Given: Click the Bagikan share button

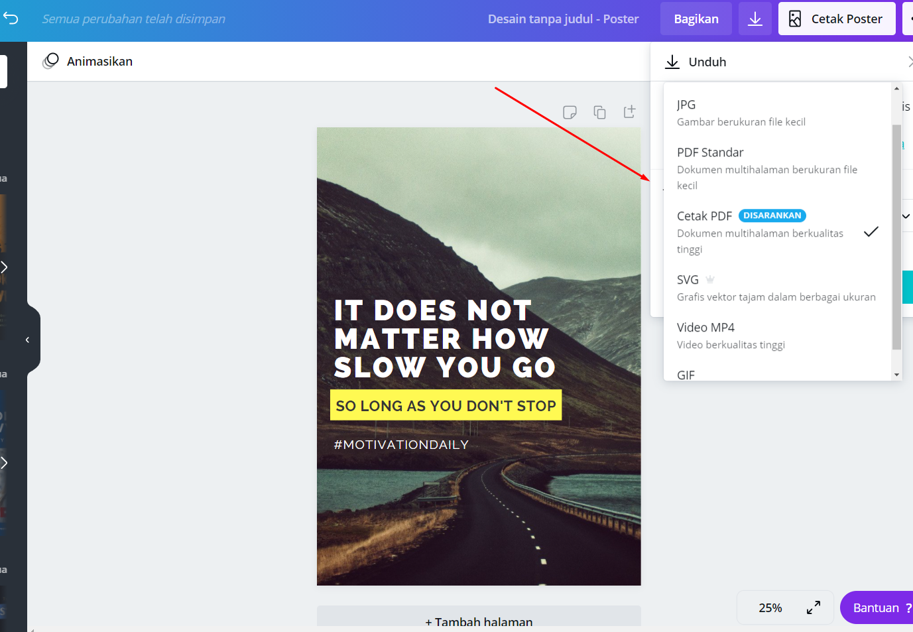Looking at the screenshot, I should pyautogui.click(x=696, y=19).
